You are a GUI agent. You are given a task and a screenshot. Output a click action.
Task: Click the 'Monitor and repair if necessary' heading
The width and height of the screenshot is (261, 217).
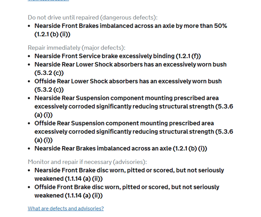[x=87, y=162]
